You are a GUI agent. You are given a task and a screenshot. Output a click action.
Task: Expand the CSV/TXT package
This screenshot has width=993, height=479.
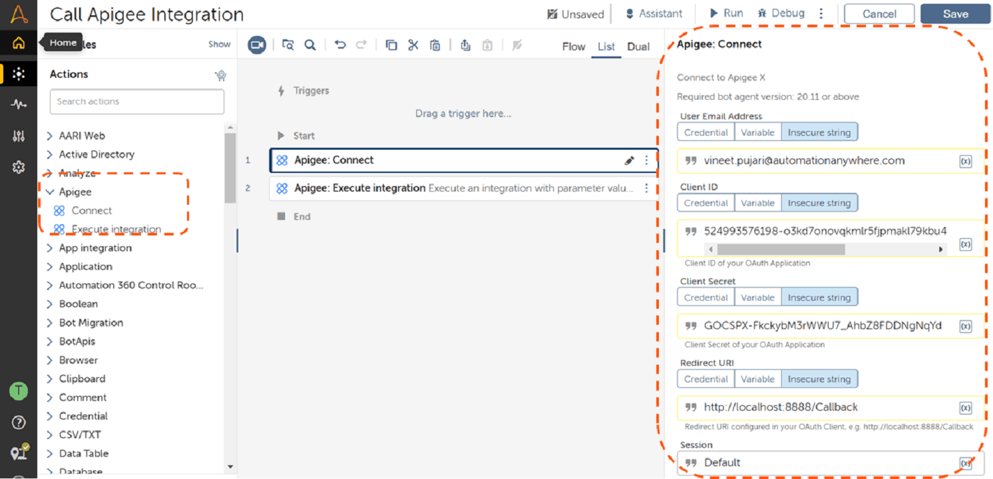50,434
